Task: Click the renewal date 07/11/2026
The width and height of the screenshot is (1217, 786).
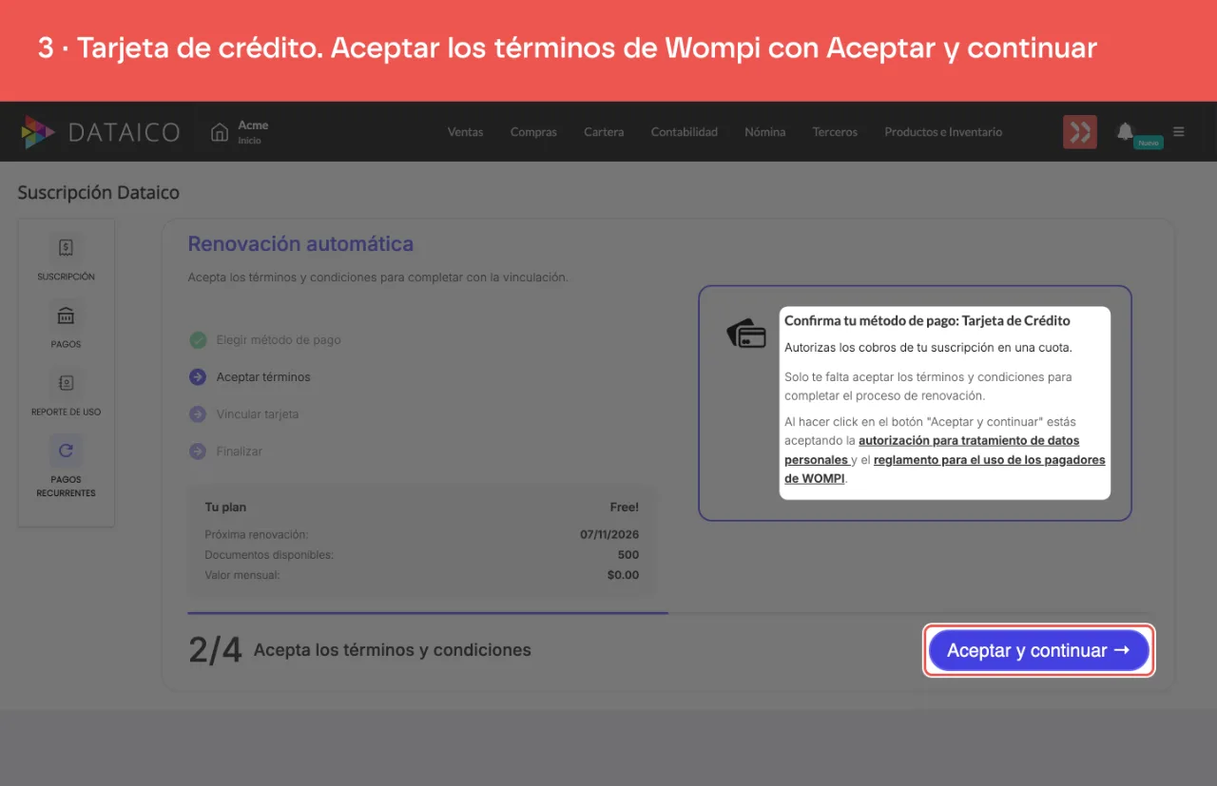Action: [609, 535]
